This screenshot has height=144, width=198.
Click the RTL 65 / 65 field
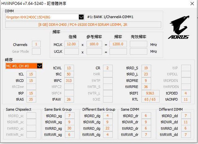[x=150, y=99]
